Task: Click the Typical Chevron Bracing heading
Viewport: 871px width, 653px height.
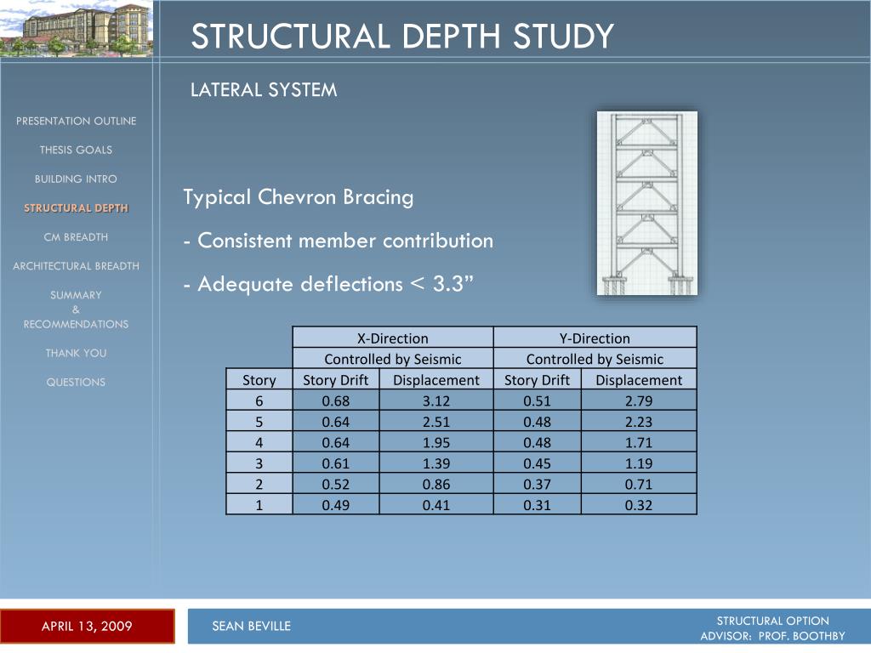Action: 299,197
